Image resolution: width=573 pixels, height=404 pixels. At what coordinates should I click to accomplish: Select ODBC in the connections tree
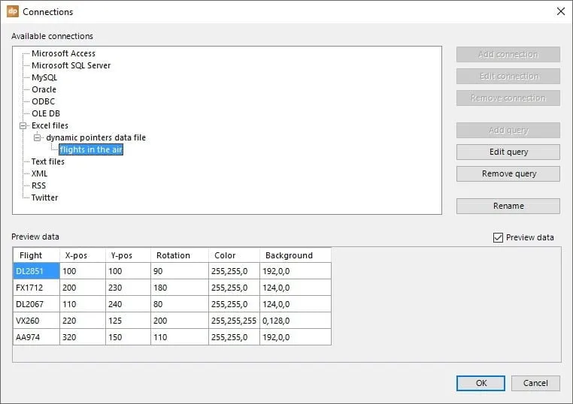click(43, 102)
